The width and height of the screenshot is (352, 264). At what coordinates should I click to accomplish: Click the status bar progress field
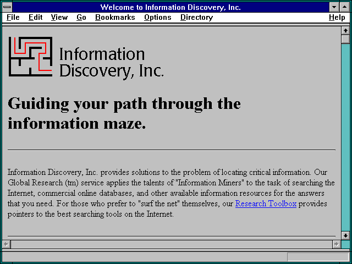318,257
